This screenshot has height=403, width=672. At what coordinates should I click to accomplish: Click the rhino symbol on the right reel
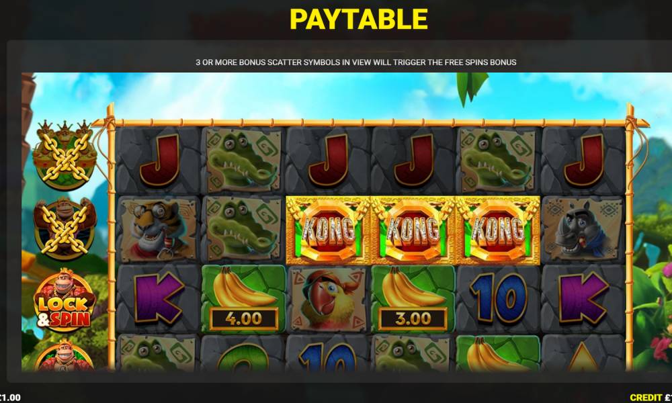pos(583,230)
